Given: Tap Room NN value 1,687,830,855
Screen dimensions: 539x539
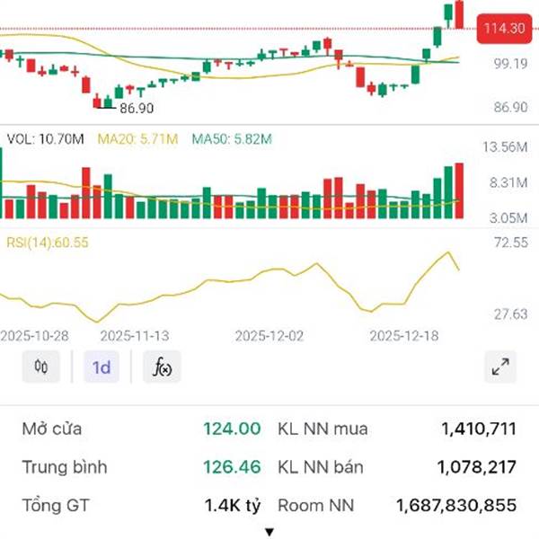Looking at the screenshot, I should click(456, 506).
